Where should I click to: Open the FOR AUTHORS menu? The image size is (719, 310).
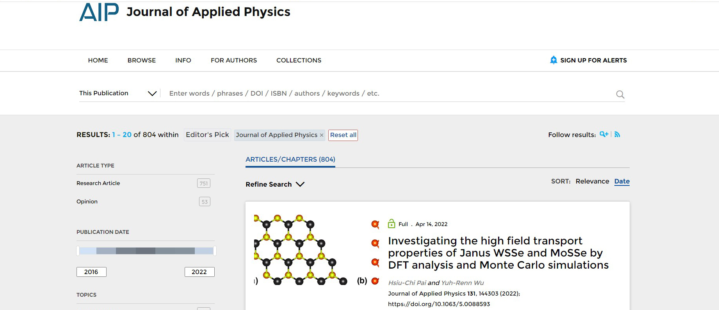tap(234, 60)
